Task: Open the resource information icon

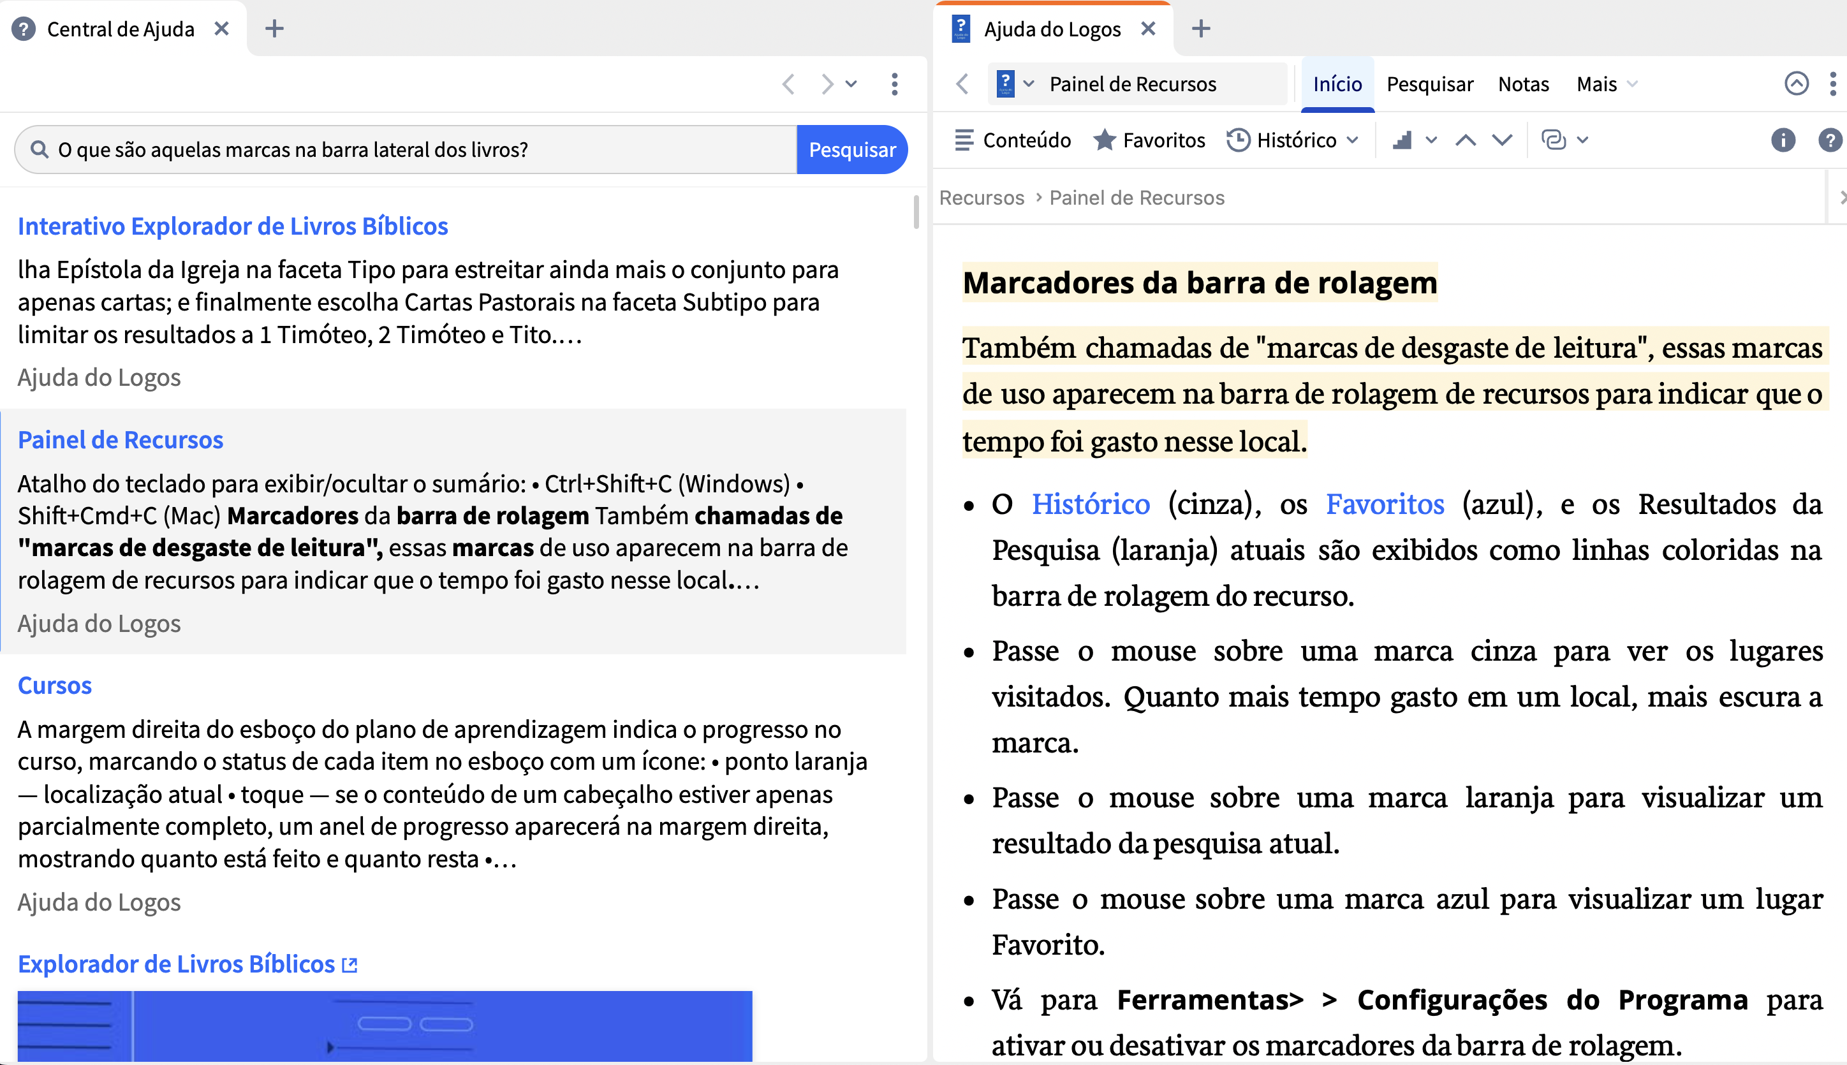Action: [x=1783, y=140]
